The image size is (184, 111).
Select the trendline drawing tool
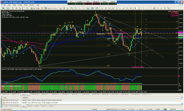(x=150, y=8)
